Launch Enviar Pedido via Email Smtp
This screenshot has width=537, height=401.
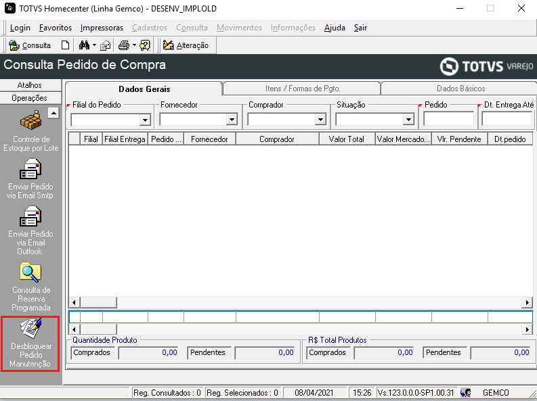click(x=30, y=179)
